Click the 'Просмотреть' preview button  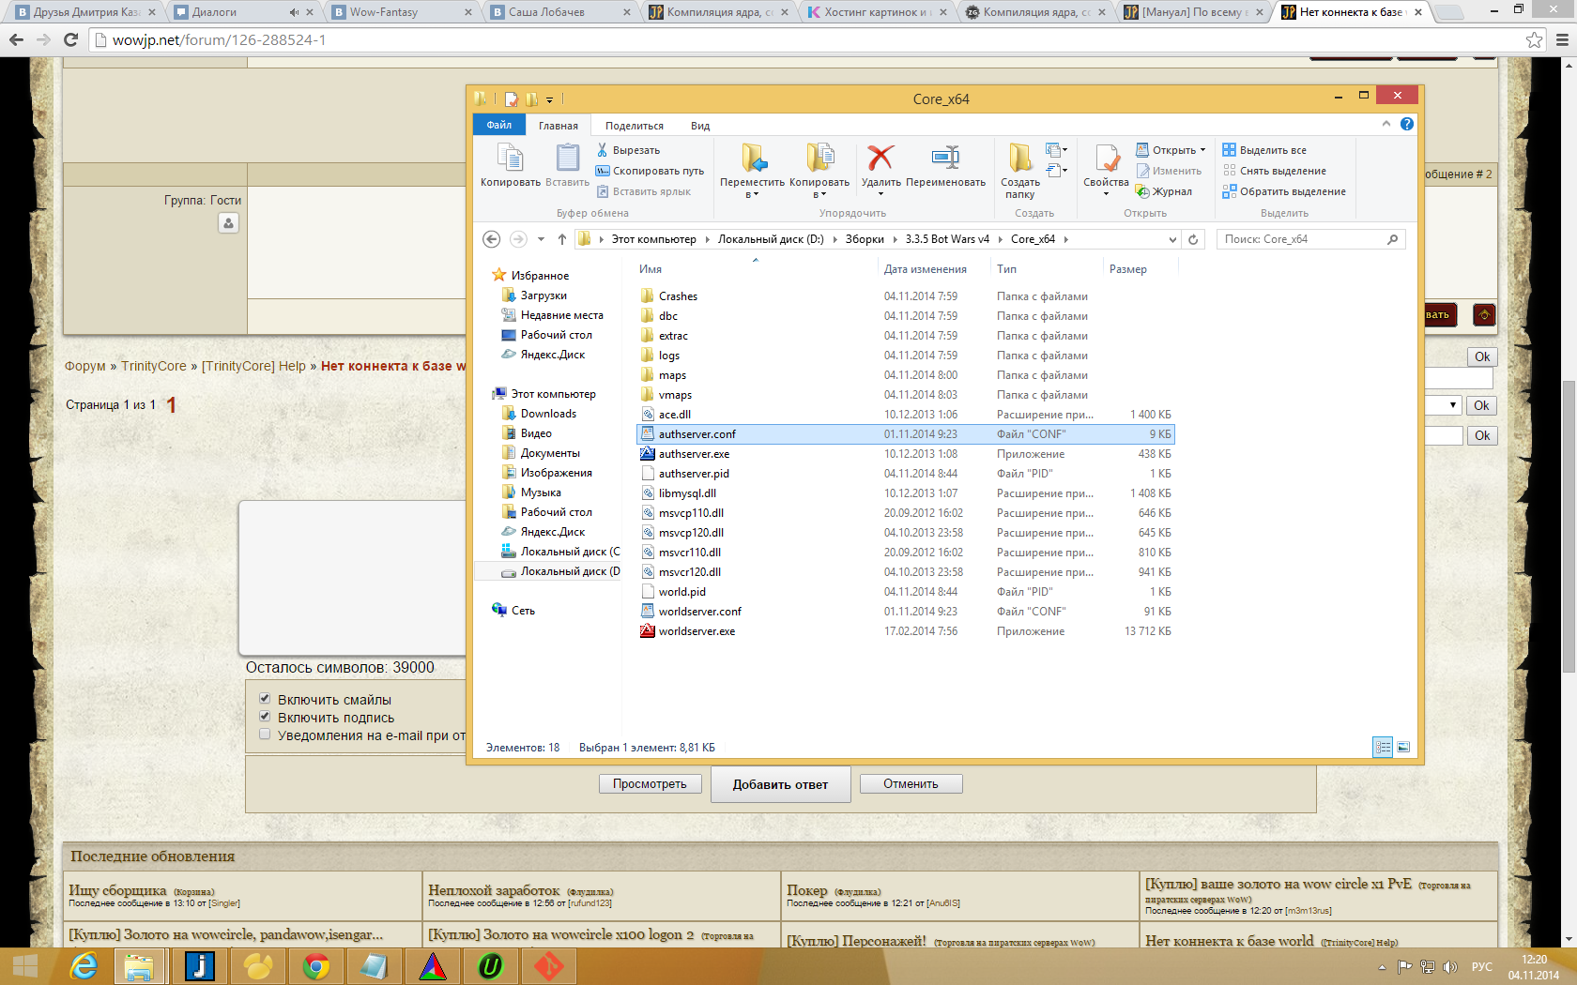click(x=650, y=784)
